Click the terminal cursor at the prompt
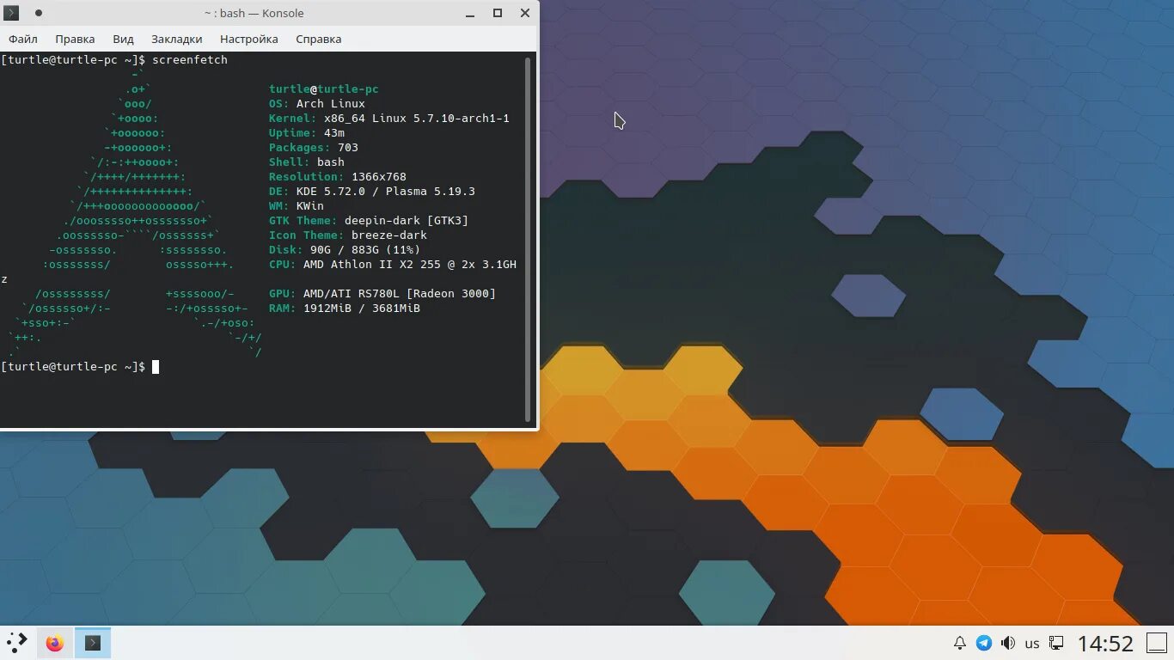Viewport: 1174px width, 660px height. (x=156, y=367)
